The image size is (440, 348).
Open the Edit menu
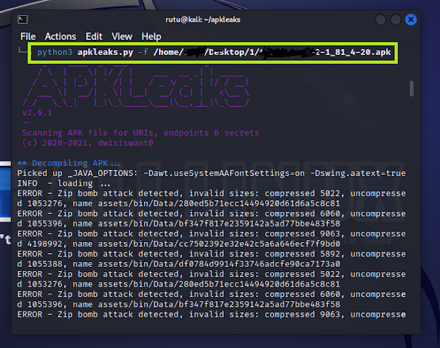click(94, 36)
